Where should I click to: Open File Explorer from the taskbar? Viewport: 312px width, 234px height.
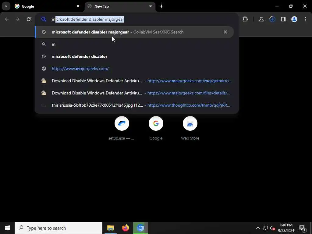(110, 228)
